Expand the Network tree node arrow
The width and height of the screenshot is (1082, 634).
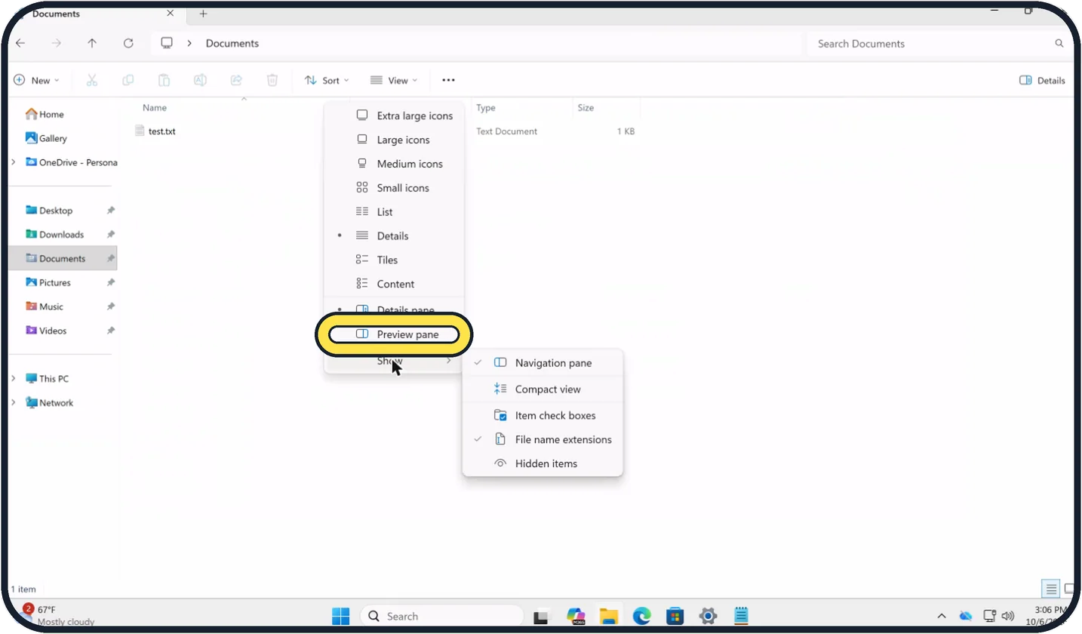click(13, 403)
